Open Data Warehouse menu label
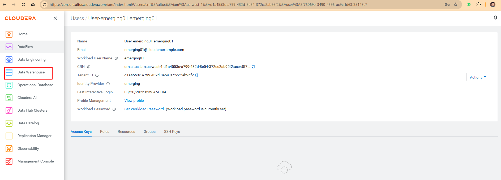Screen dimensions: 501x180 pyautogui.click(x=31, y=72)
